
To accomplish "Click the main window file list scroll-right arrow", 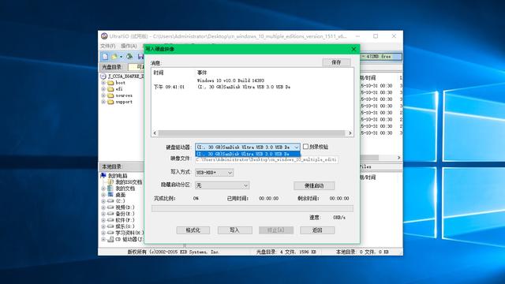I will pyautogui.click(x=398, y=158).
